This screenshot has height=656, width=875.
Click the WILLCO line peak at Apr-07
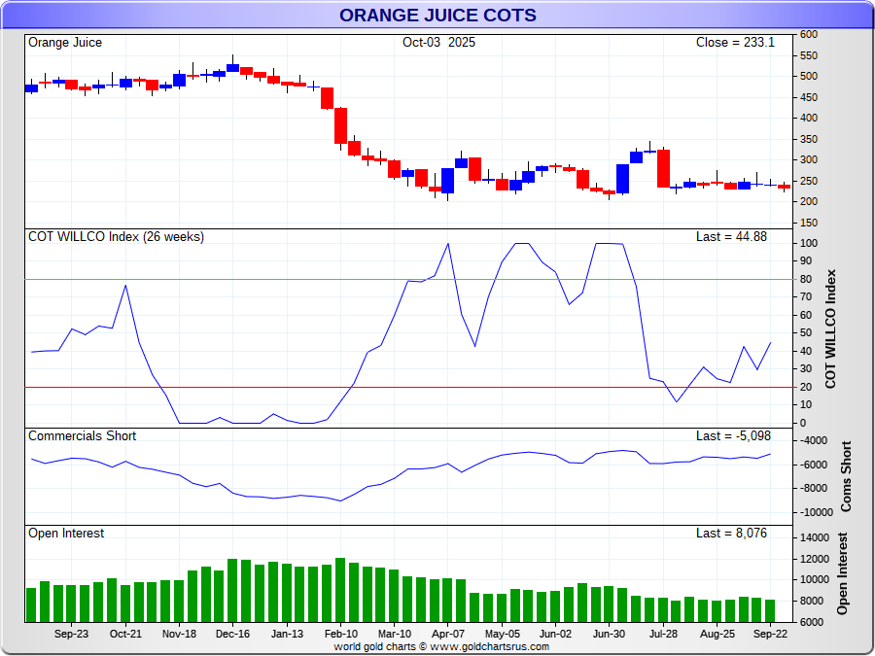coord(448,244)
